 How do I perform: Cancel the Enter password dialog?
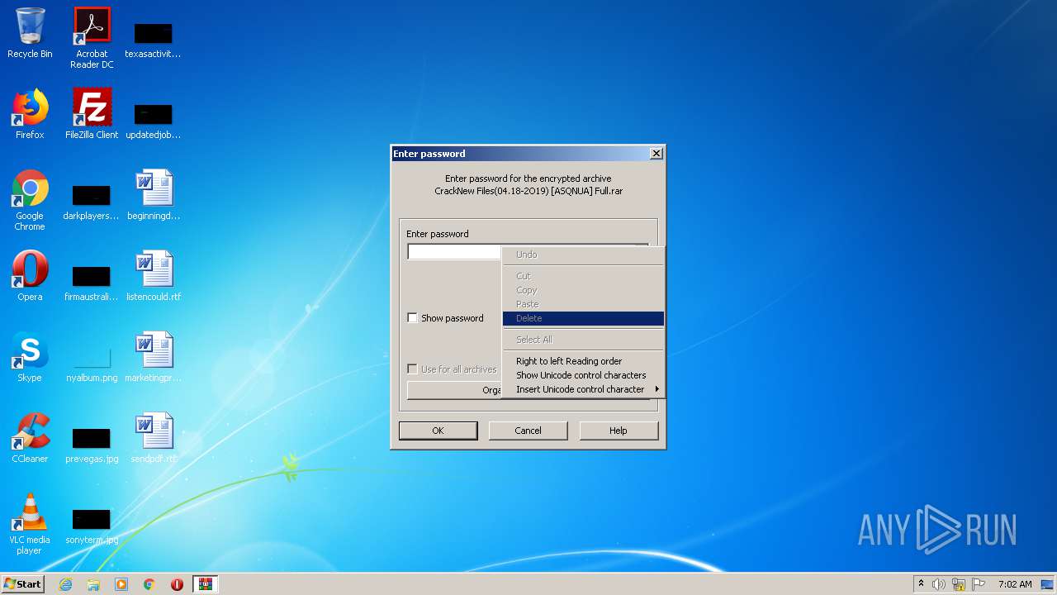click(x=528, y=431)
